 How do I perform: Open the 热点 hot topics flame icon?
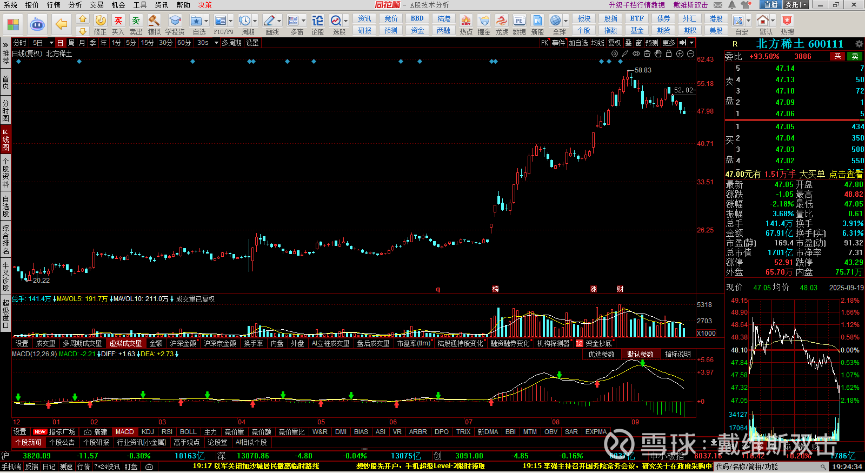click(466, 21)
